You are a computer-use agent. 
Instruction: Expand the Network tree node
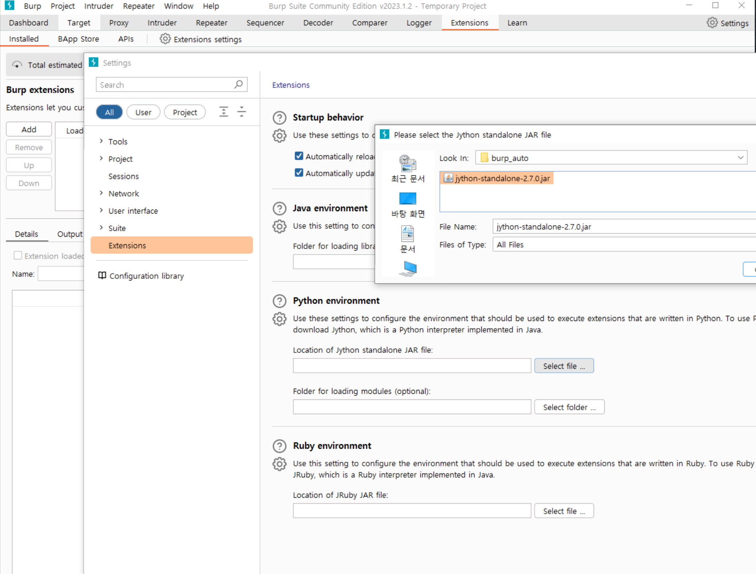click(x=101, y=193)
